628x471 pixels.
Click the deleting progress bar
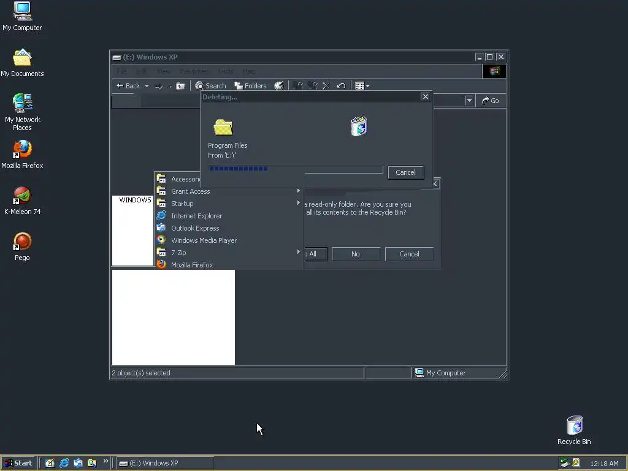coord(296,169)
